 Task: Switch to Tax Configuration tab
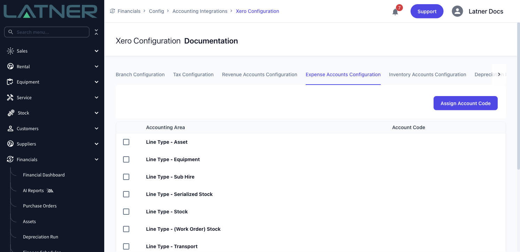point(193,74)
